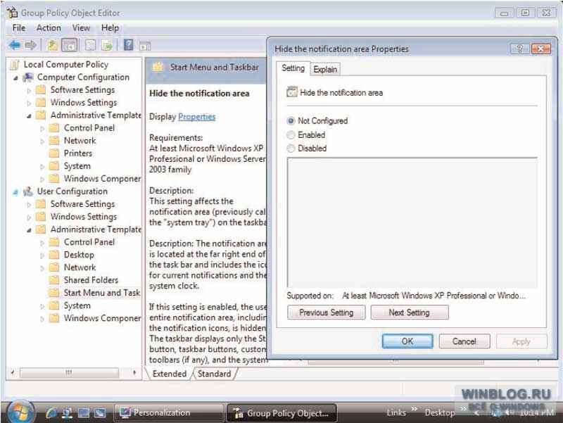Switch to the Explain tab
Image resolution: width=563 pixels, height=423 pixels.
tap(325, 69)
